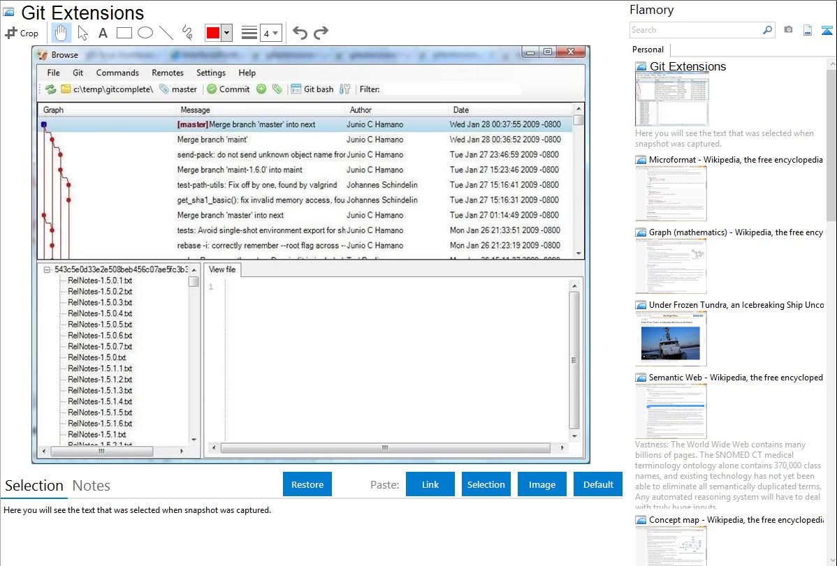Collapse the 543c5e0d33e2 tree root node
The image size is (837, 566).
coord(47,270)
